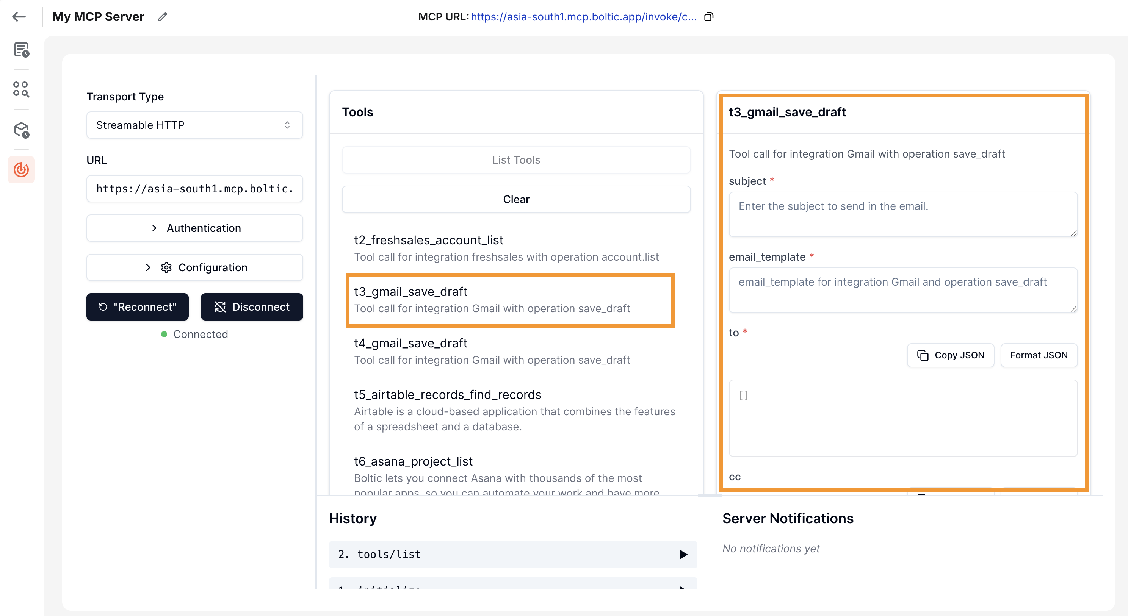This screenshot has height=616, width=1128.
Task: Click into the subject text field
Action: pyautogui.click(x=902, y=214)
